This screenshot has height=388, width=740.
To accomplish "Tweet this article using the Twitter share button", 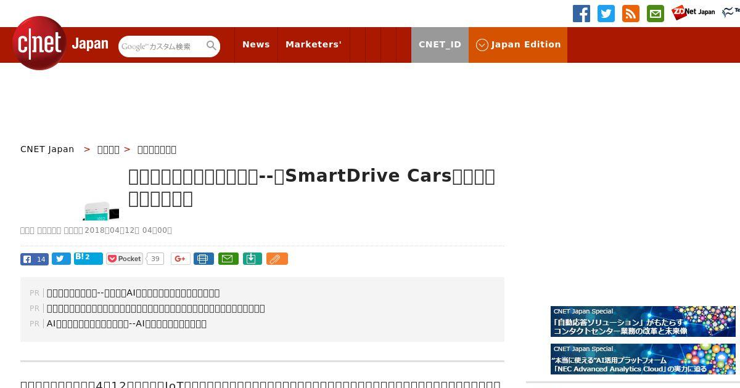I will pos(61,259).
